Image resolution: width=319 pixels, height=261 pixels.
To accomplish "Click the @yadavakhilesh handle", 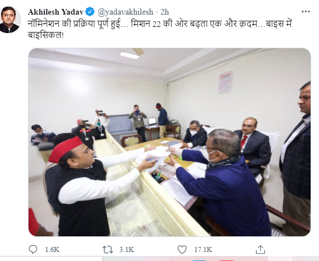I will tap(125, 12).
